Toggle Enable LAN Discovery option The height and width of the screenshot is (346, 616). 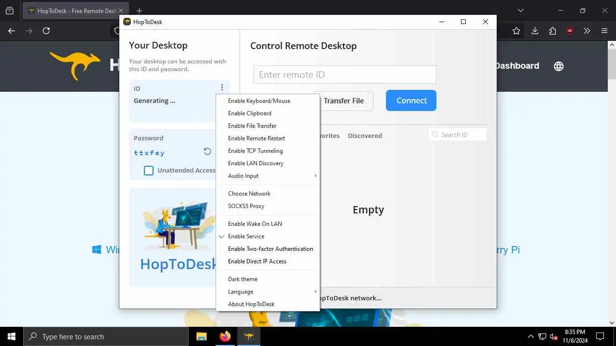pyautogui.click(x=268, y=163)
